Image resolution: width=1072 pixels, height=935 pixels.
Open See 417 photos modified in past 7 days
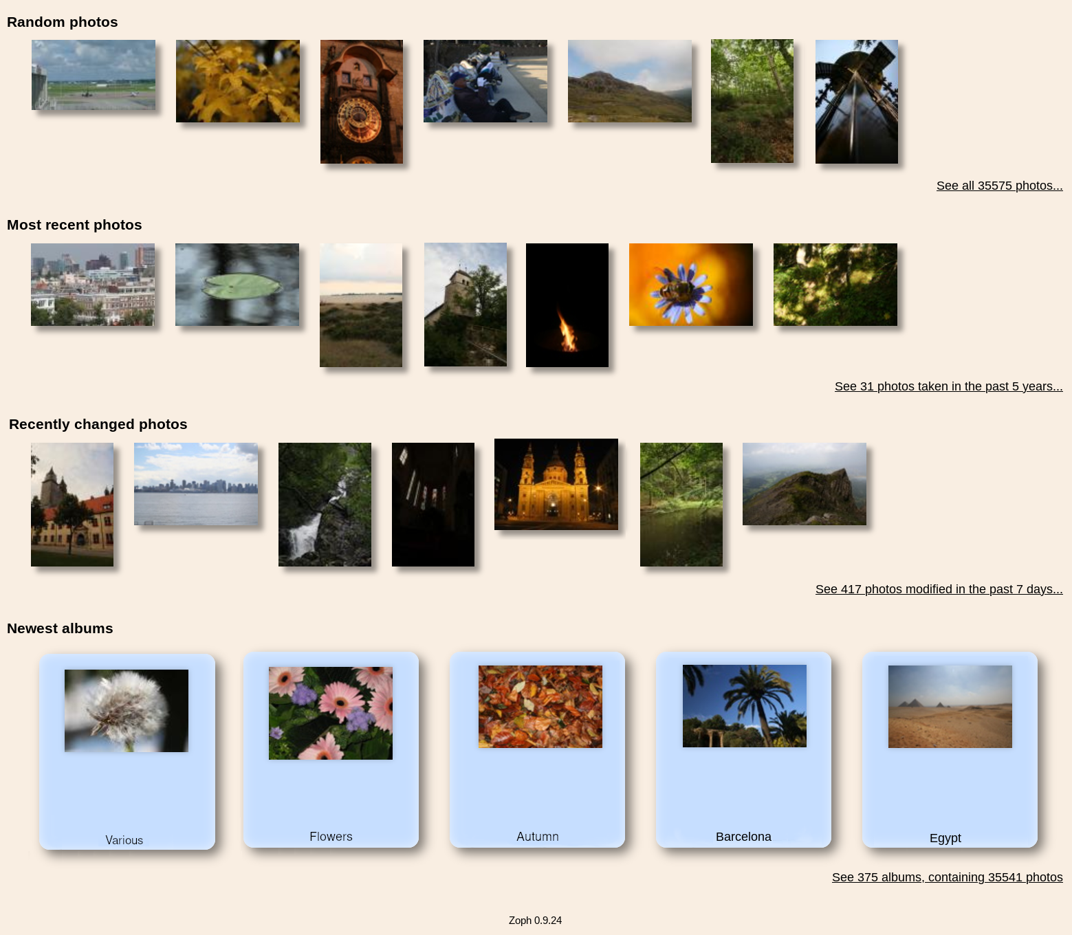(x=939, y=589)
